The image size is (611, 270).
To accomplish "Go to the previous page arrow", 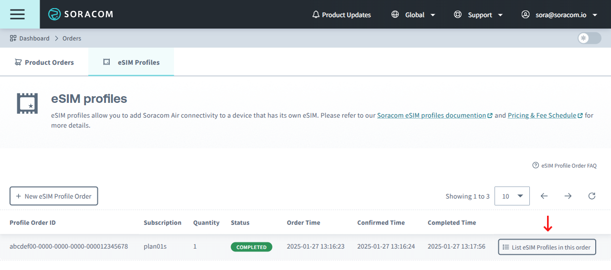I will click(544, 196).
